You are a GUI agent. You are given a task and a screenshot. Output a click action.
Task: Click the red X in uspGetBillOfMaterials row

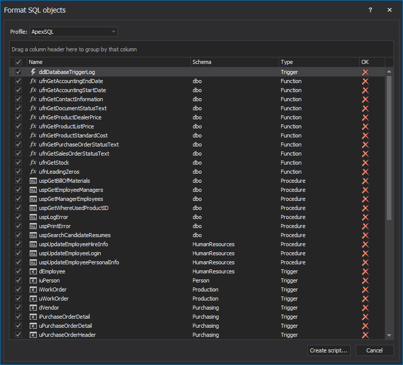(365, 181)
